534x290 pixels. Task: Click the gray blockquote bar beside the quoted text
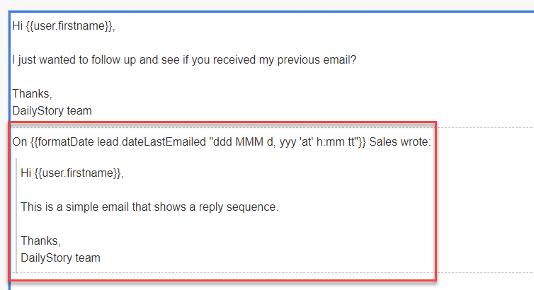point(16,216)
